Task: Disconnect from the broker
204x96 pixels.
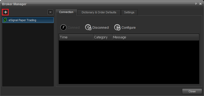Action: point(97,28)
